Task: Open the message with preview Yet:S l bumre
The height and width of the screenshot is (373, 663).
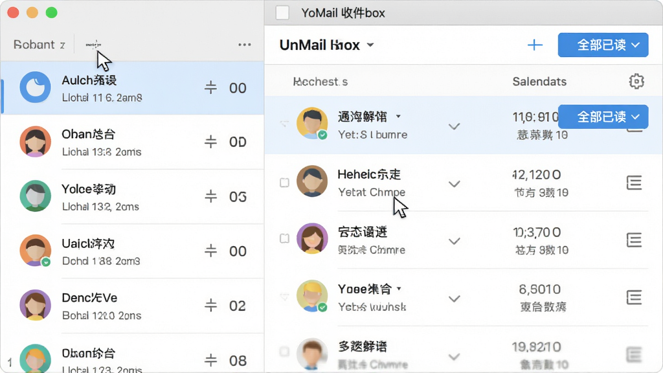Action: coord(464,125)
